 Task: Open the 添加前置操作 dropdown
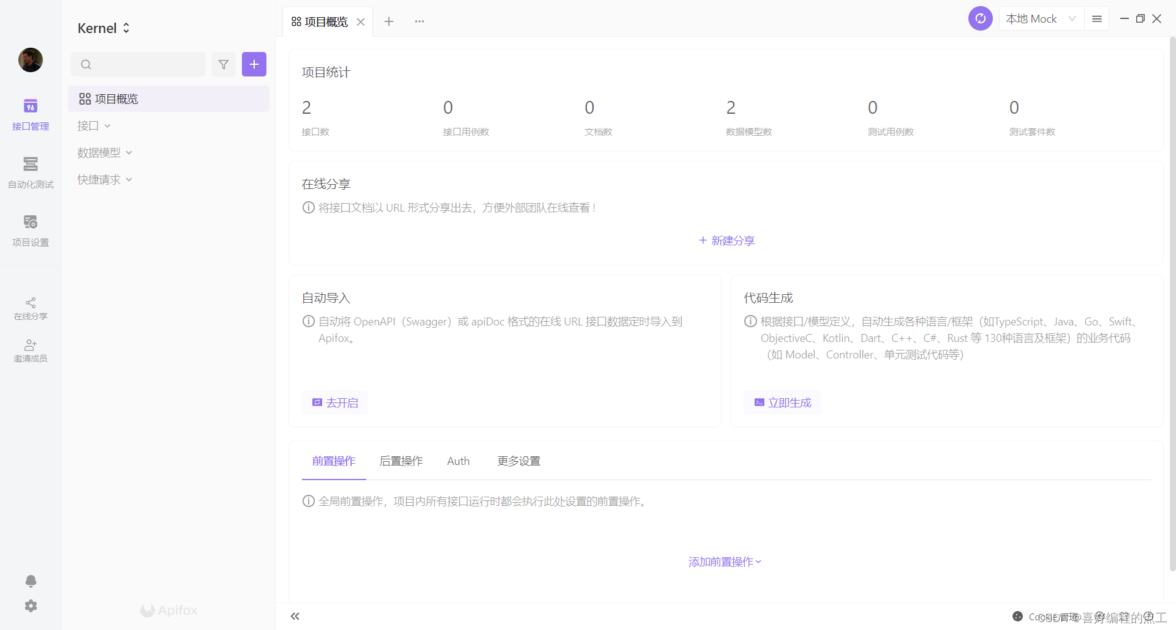pos(725,561)
